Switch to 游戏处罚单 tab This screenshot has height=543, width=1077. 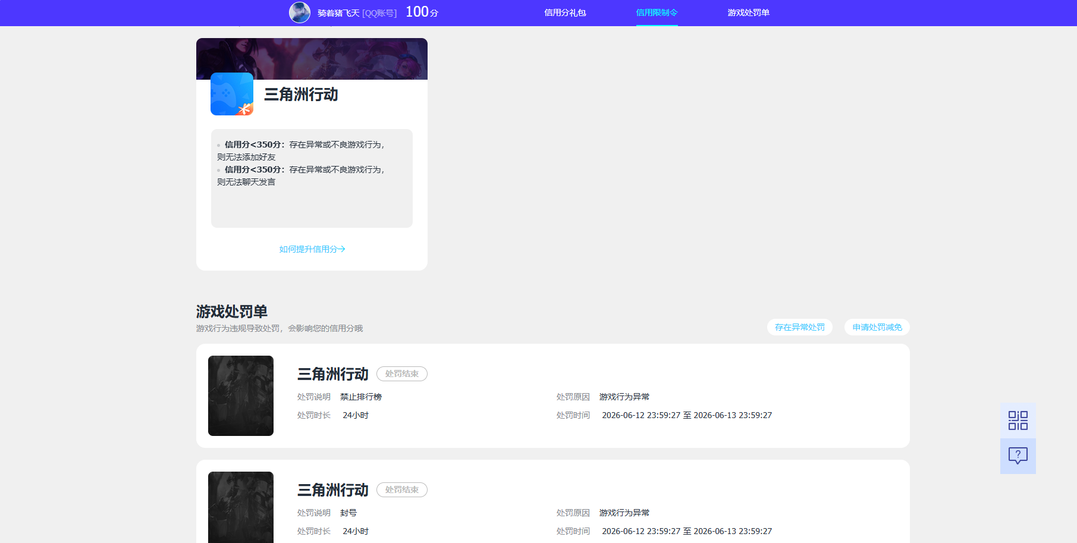748,12
